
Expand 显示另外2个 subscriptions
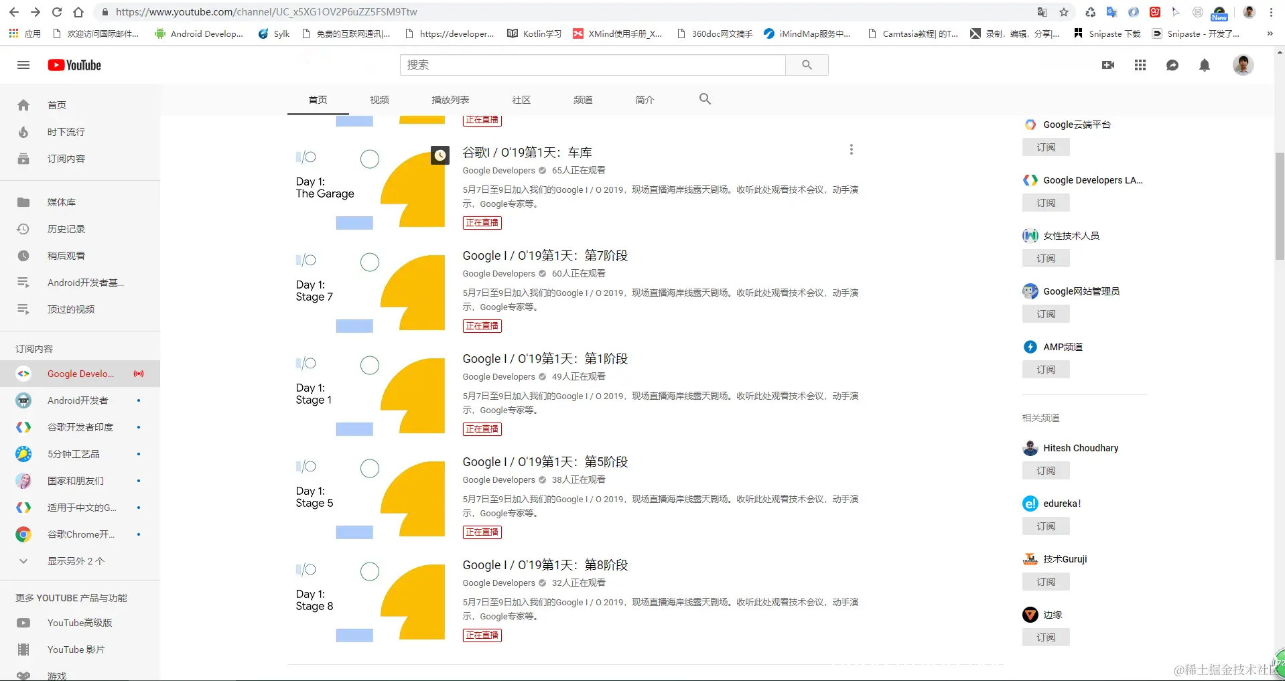(x=76, y=560)
